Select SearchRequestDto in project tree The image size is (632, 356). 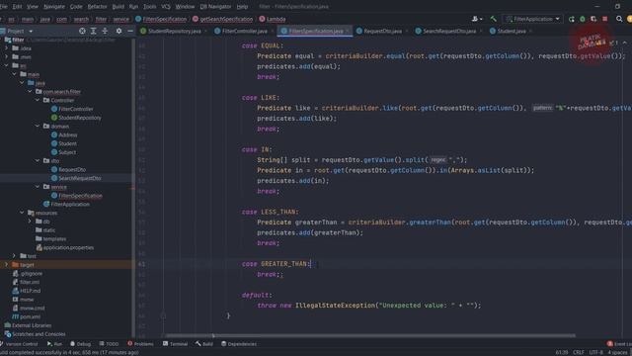(x=80, y=178)
